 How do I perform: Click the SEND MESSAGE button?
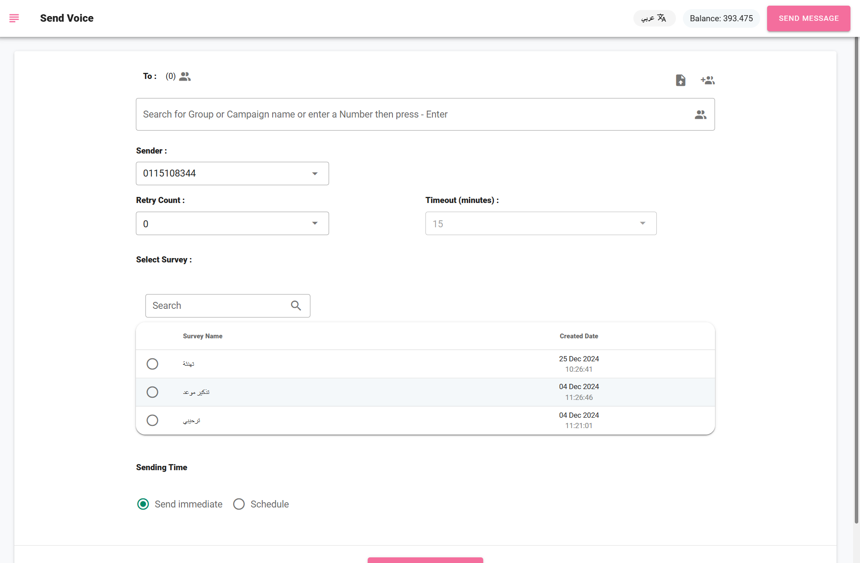pos(808,18)
